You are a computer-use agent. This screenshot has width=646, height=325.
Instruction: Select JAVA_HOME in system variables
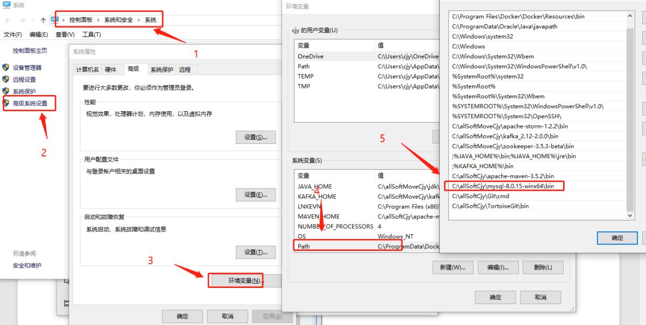(367, 186)
